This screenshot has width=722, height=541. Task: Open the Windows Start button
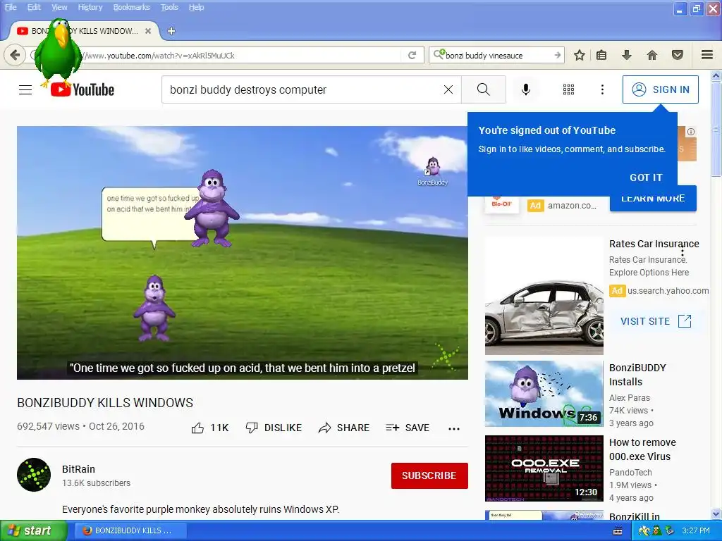[33, 531]
